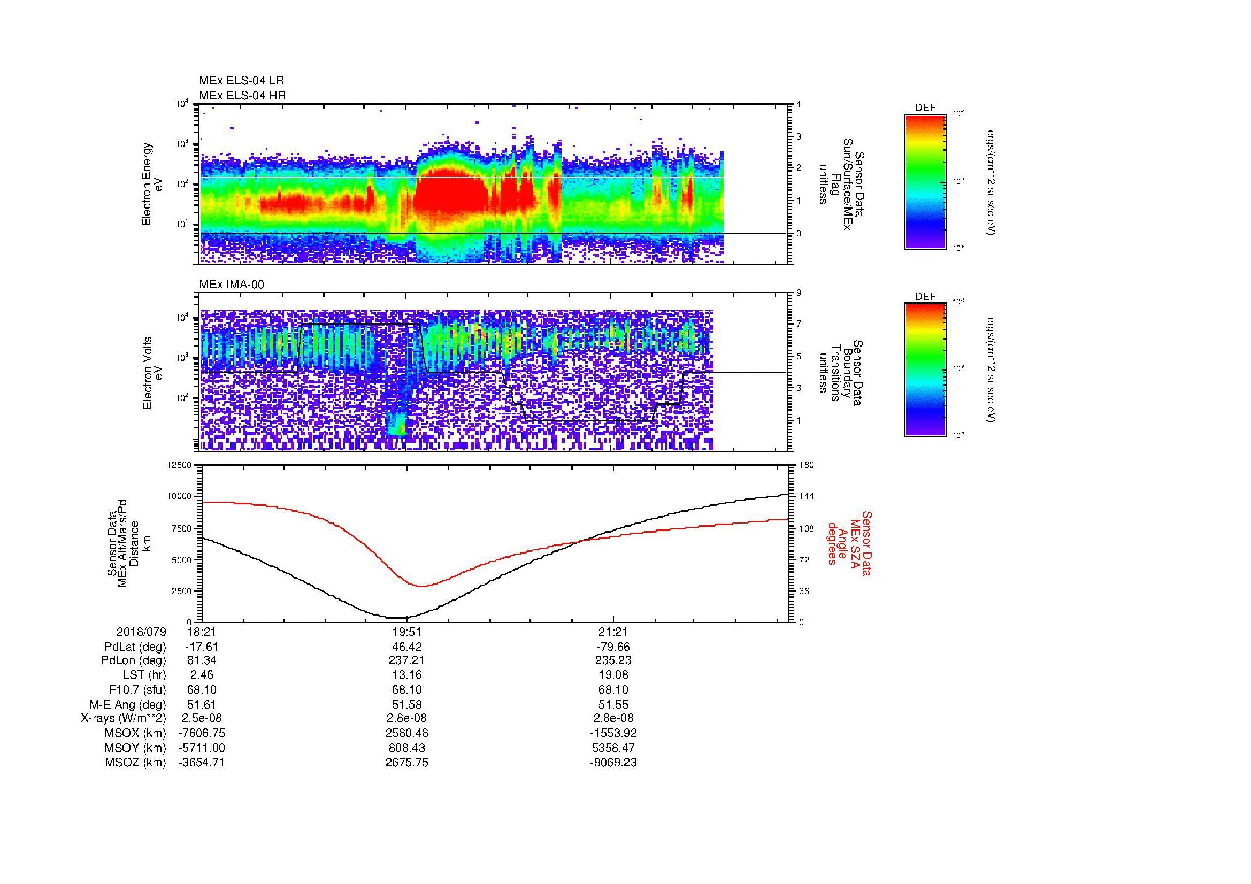Click the PdLat value '-79.66'
This screenshot has height=884, width=1251.
point(613,647)
